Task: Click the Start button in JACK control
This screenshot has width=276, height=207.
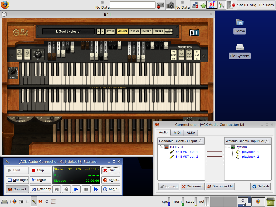Action: (17, 170)
